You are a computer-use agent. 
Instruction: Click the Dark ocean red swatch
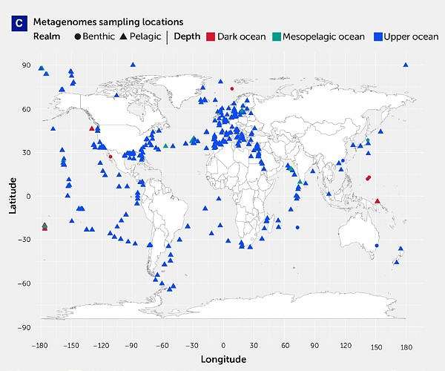tap(210, 36)
